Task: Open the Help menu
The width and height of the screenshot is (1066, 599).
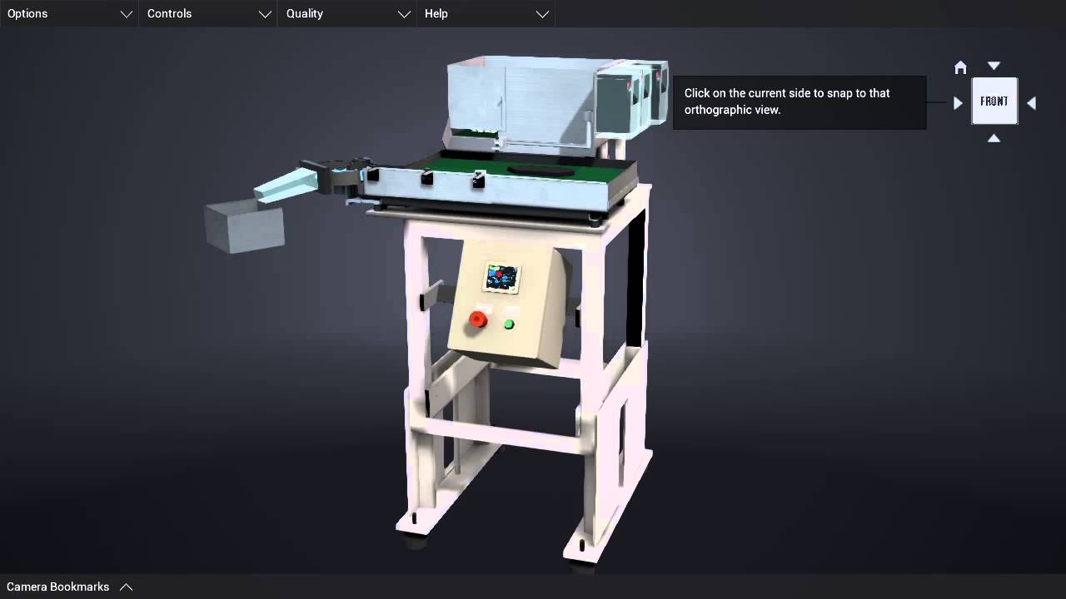Action: pyautogui.click(x=486, y=13)
